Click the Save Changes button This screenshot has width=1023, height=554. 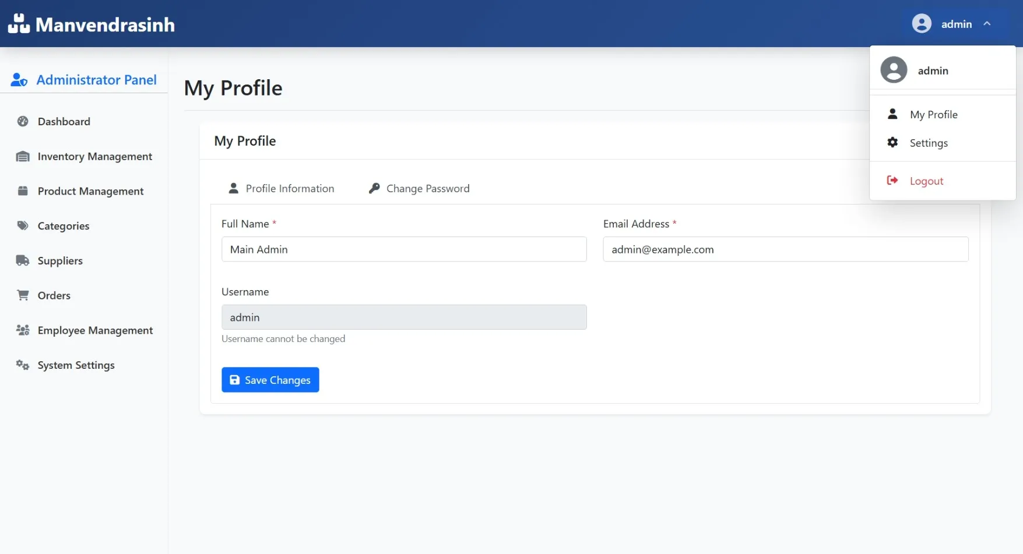click(x=270, y=379)
